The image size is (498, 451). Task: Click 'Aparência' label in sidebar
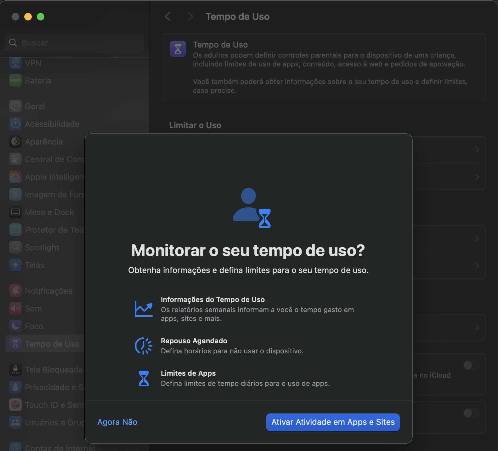(44, 142)
